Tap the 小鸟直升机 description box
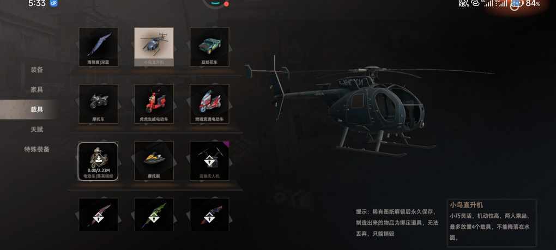Screen dimensions: 556x250 [x=492, y=223]
